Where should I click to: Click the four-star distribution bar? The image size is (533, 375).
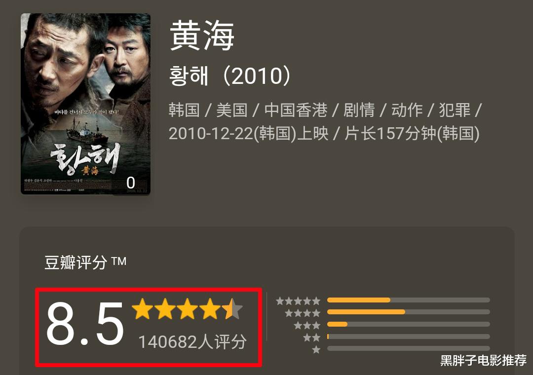pos(408,312)
